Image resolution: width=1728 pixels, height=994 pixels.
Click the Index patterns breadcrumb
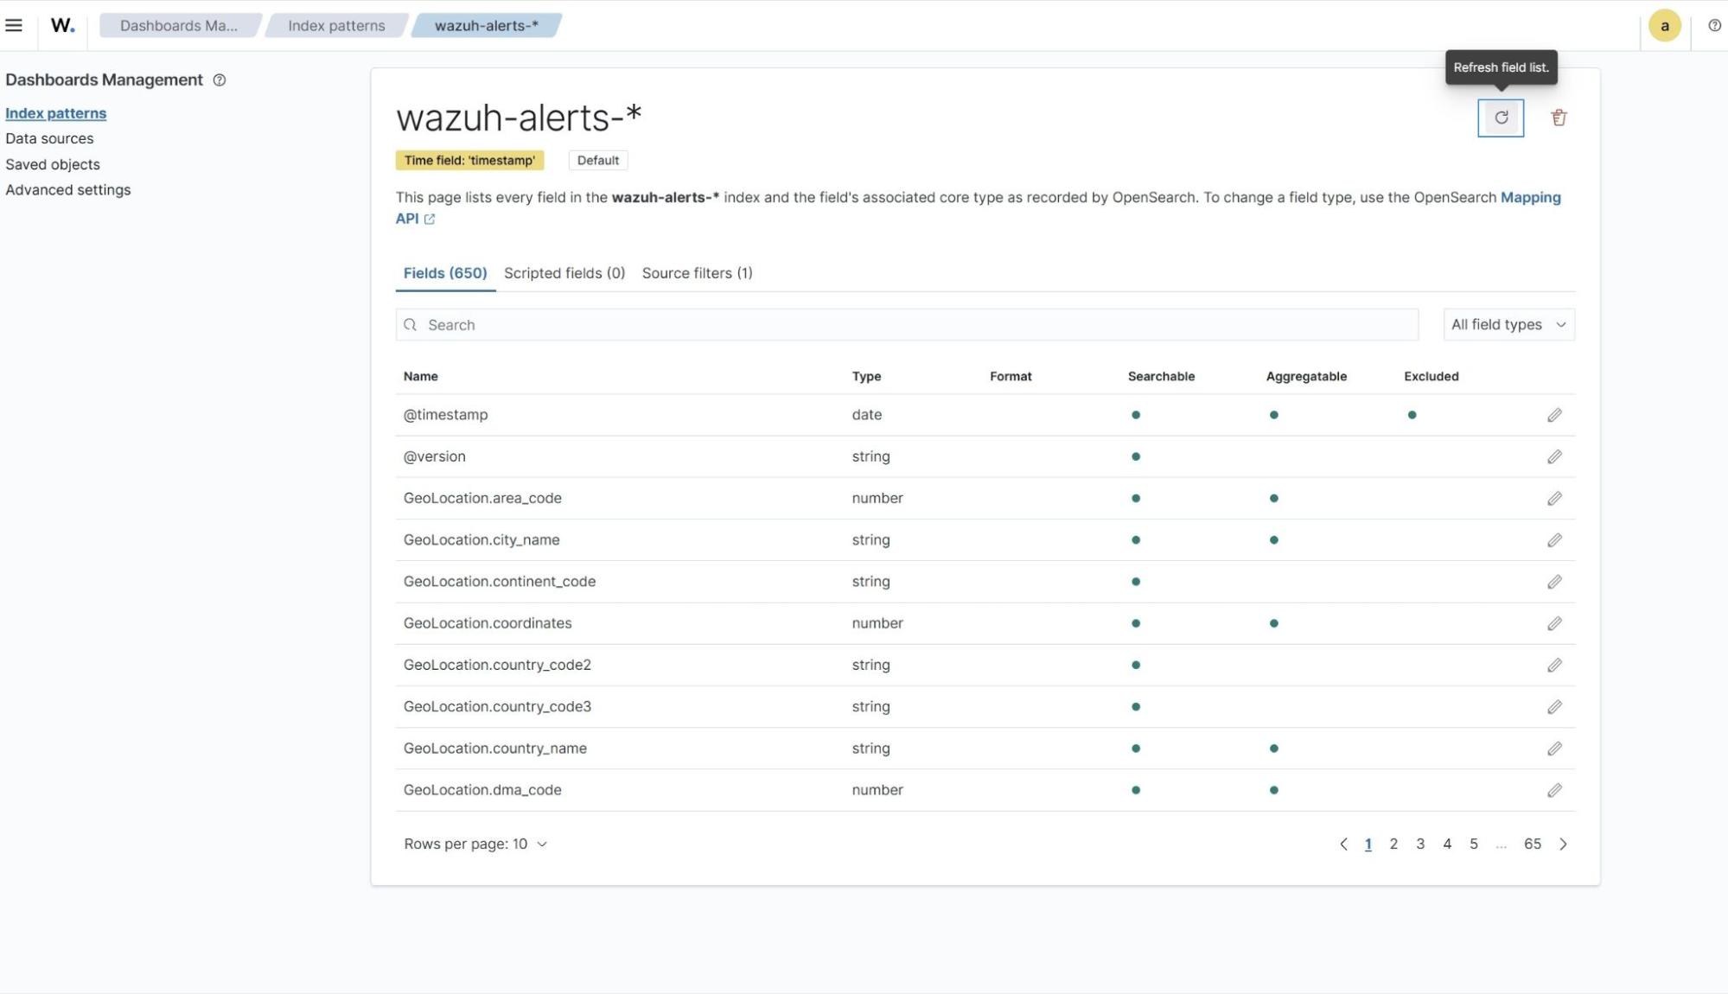[x=336, y=25]
